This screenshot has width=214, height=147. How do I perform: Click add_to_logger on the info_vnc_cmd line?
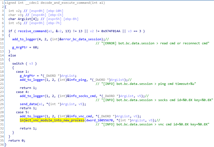point(32,116)
